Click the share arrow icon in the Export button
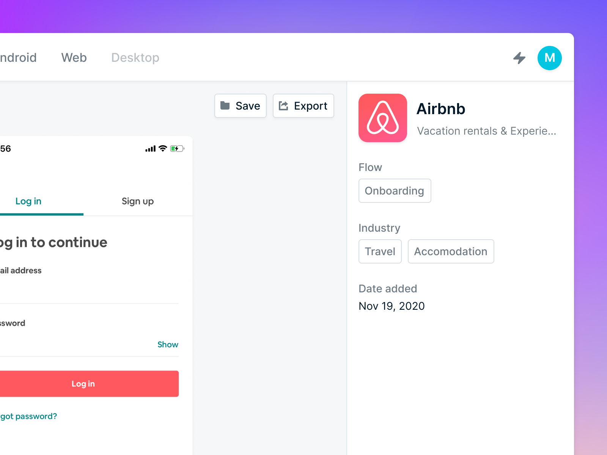The width and height of the screenshot is (607, 455). [283, 105]
